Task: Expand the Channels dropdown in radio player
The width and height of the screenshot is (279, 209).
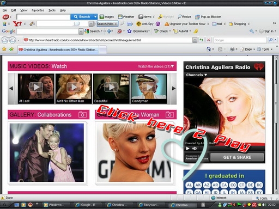Action: pos(197,75)
